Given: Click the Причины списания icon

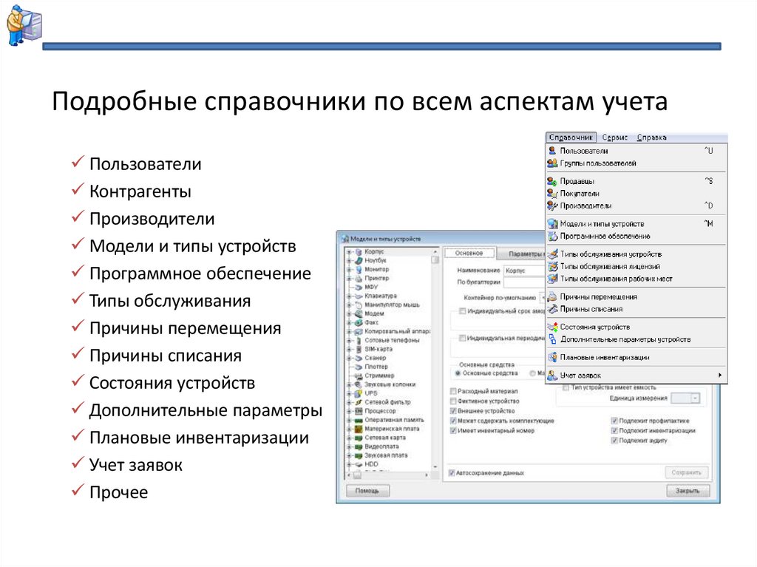Looking at the screenshot, I should coord(553,308).
